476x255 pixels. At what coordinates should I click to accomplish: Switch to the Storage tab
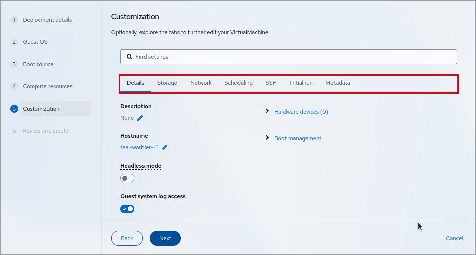(167, 83)
